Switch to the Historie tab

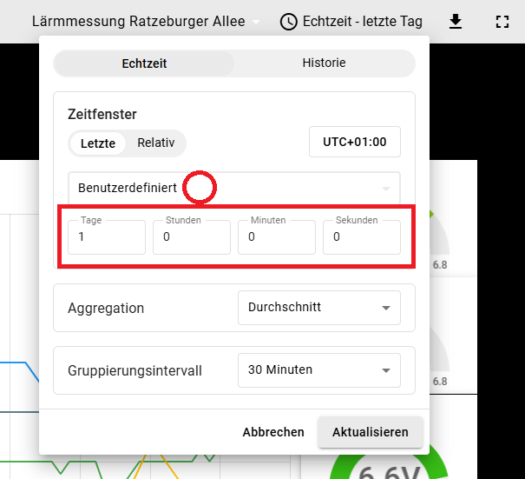(324, 63)
